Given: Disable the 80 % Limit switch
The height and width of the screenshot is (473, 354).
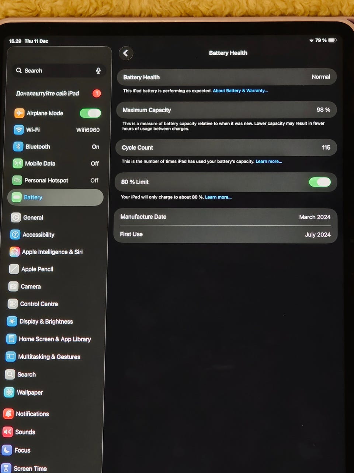Looking at the screenshot, I should [320, 182].
